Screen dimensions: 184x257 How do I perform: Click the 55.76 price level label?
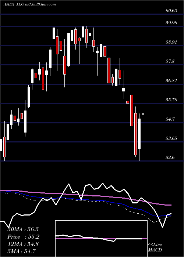coord(171,100)
